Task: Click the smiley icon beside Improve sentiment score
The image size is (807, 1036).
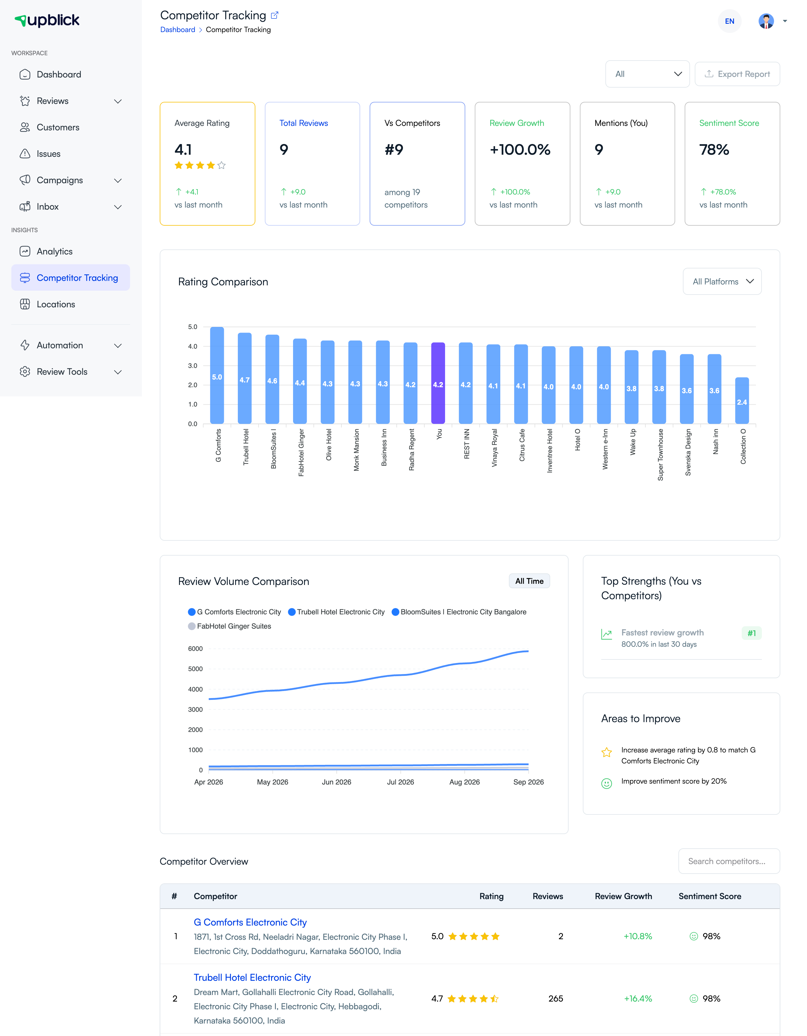Action: coord(606,784)
